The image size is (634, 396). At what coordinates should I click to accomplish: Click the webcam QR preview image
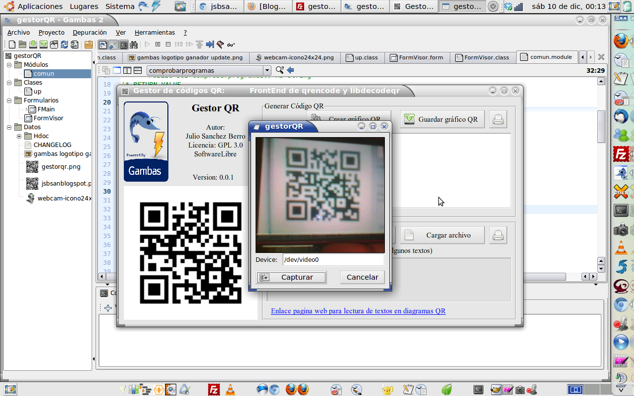[x=320, y=195]
